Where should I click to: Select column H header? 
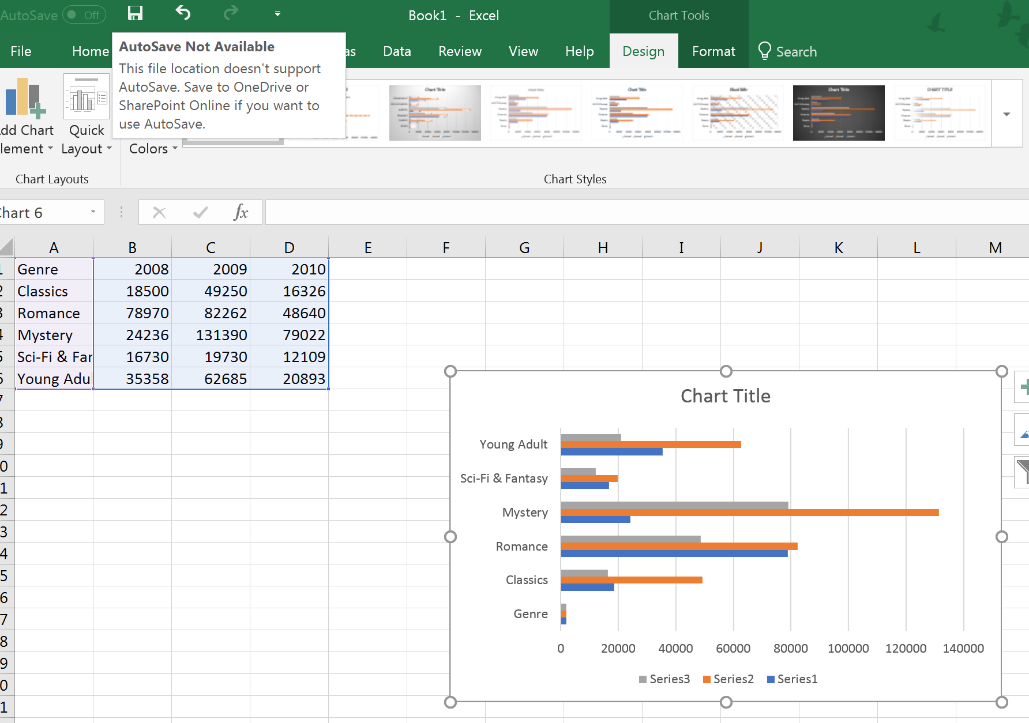(x=603, y=248)
